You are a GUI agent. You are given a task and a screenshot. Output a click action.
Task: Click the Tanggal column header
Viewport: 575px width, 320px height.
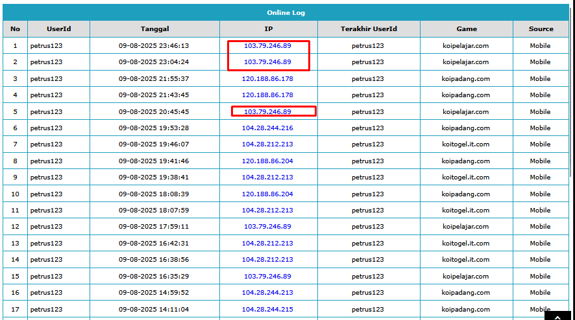(x=154, y=29)
